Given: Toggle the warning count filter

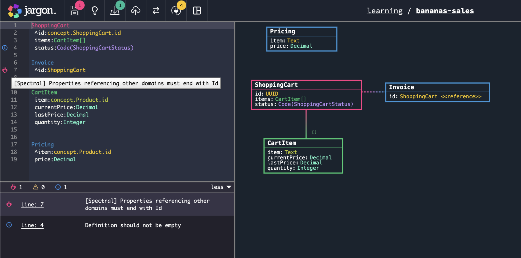Looking at the screenshot, I should 39,187.
